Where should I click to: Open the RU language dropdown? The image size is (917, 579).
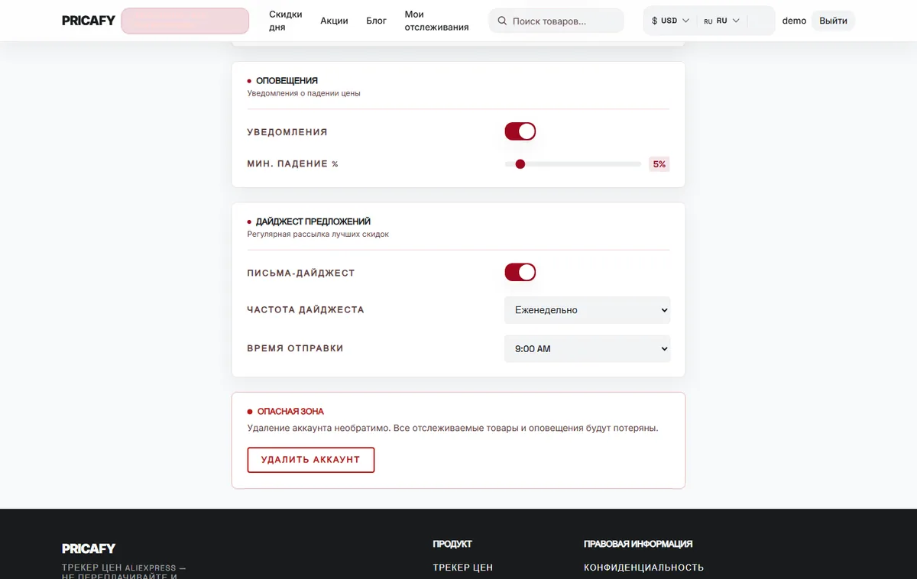point(721,21)
